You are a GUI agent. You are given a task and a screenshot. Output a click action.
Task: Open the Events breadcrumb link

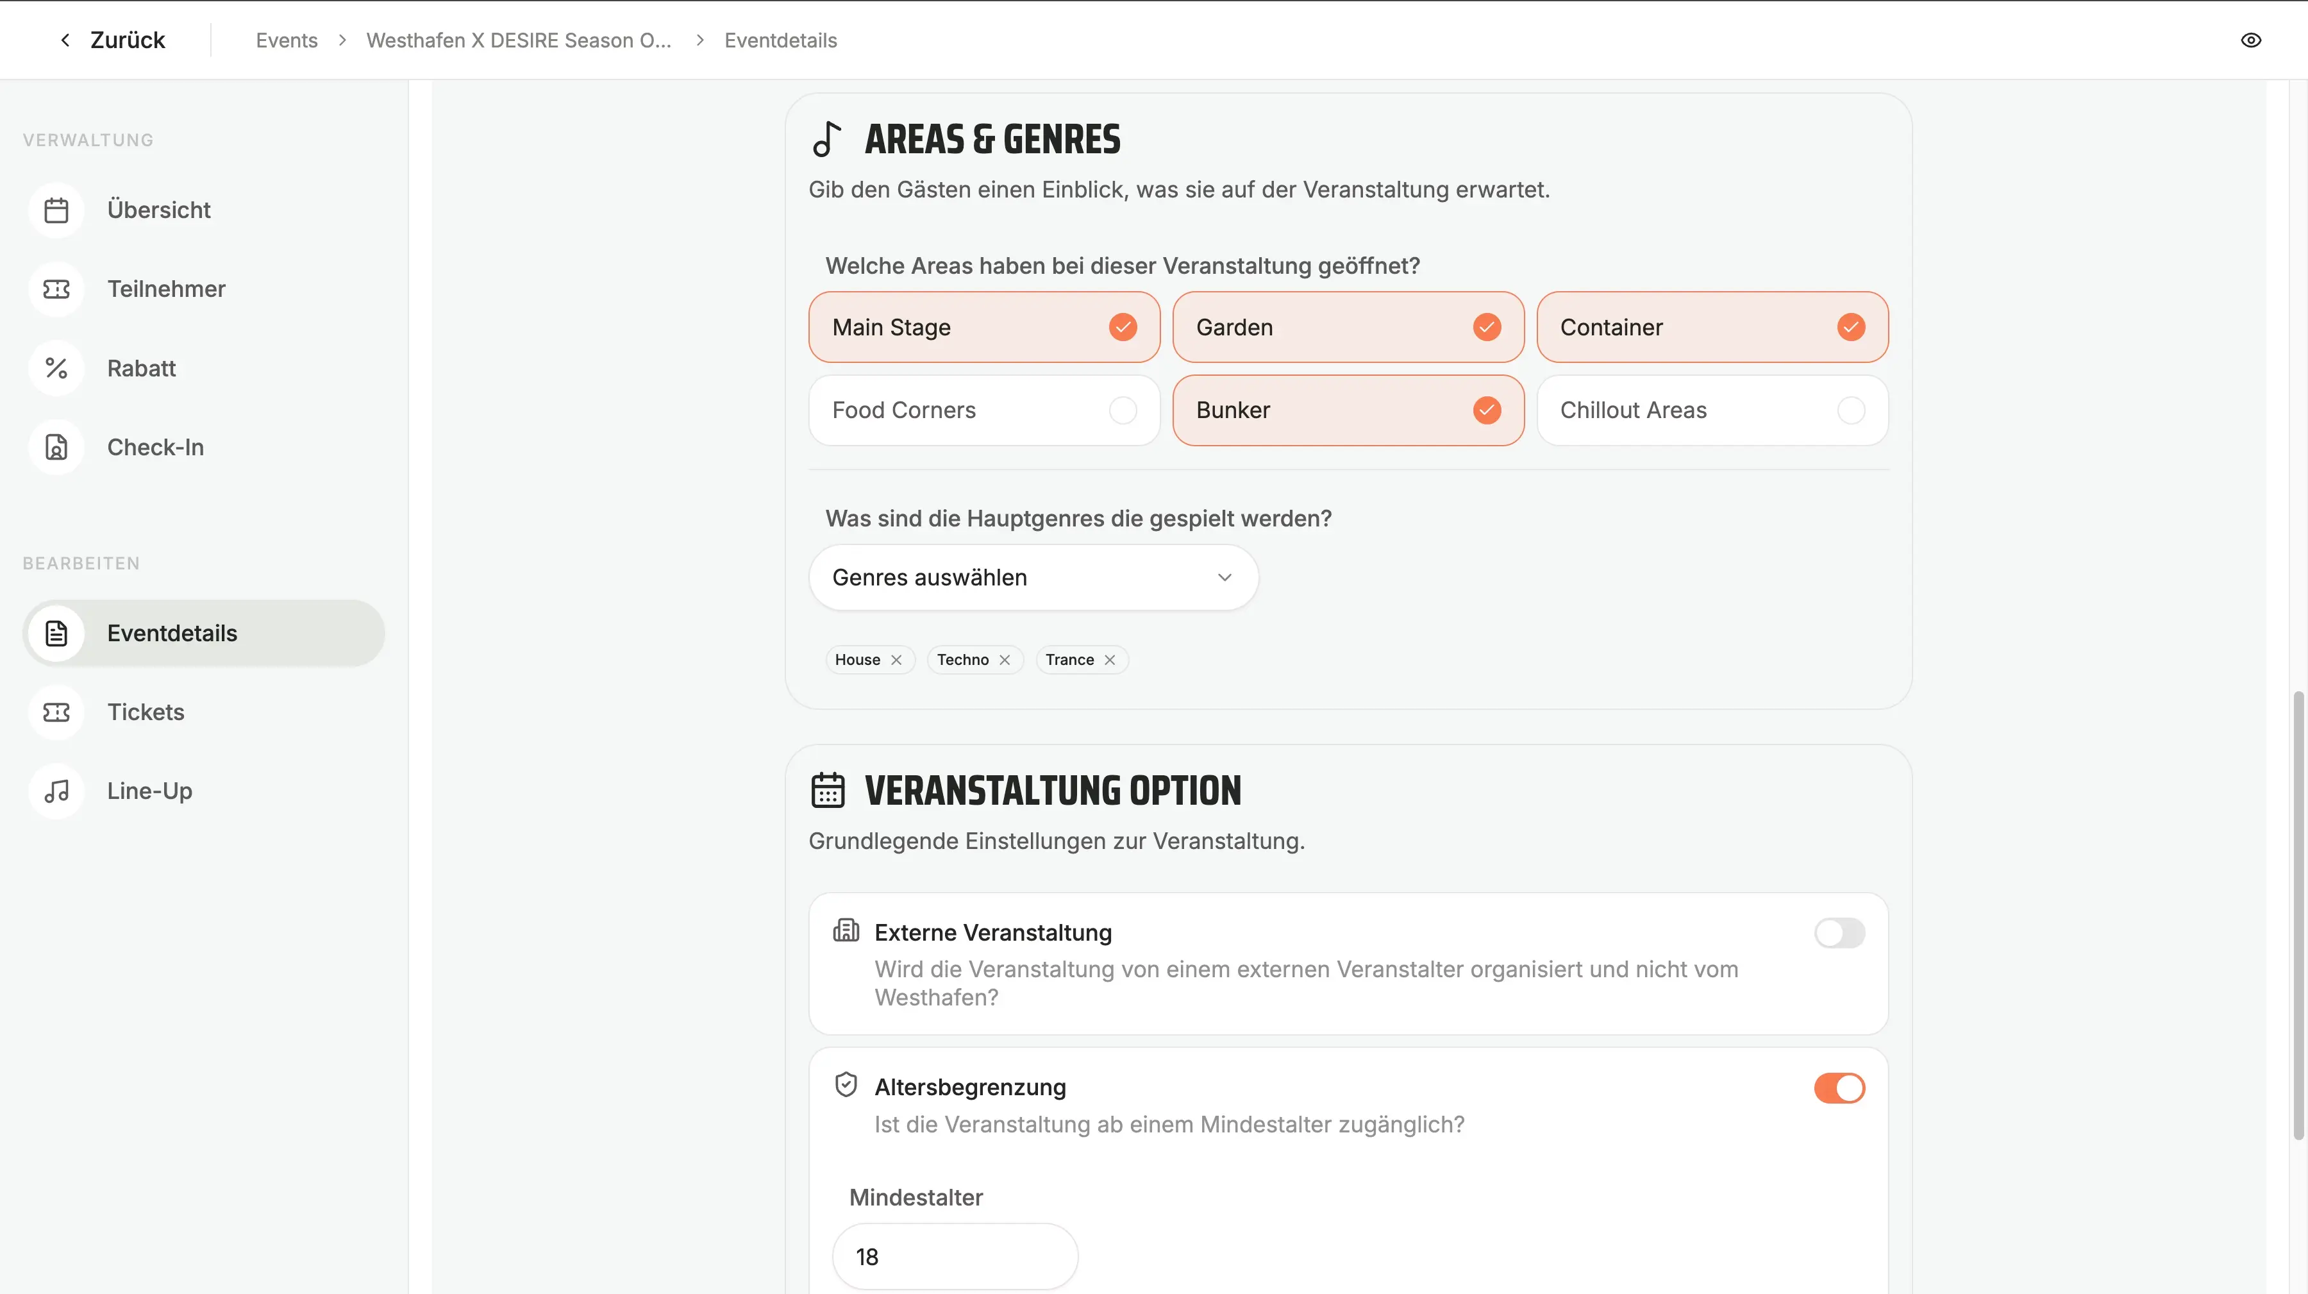click(x=287, y=40)
